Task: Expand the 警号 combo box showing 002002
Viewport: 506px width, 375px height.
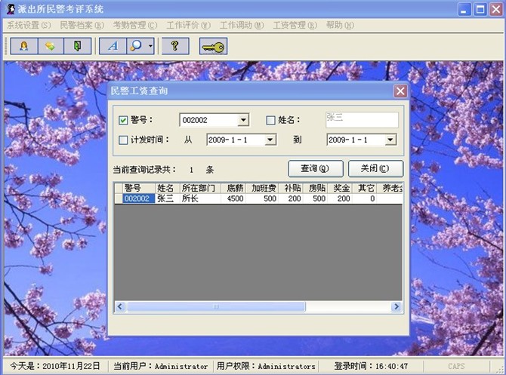Action: 243,120
